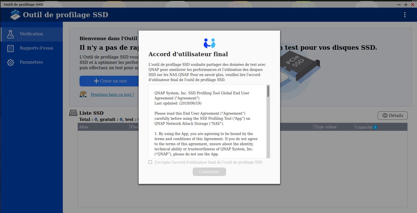The image size is (417, 213).
Task: Switch to Rapports d'essai section
Action: (36, 48)
